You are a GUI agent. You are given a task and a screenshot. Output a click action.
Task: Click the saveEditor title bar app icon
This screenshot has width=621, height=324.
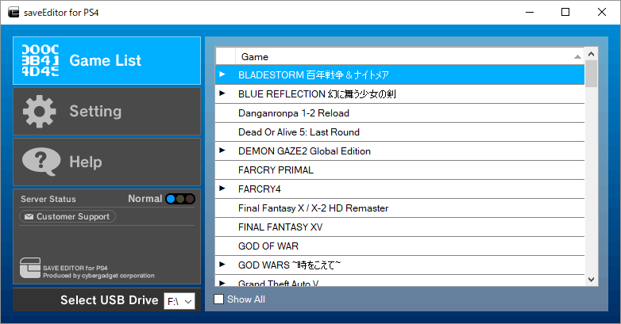(12, 12)
